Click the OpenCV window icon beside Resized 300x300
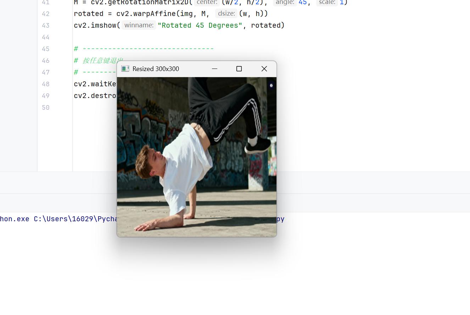The width and height of the screenshot is (470, 315). pos(125,69)
